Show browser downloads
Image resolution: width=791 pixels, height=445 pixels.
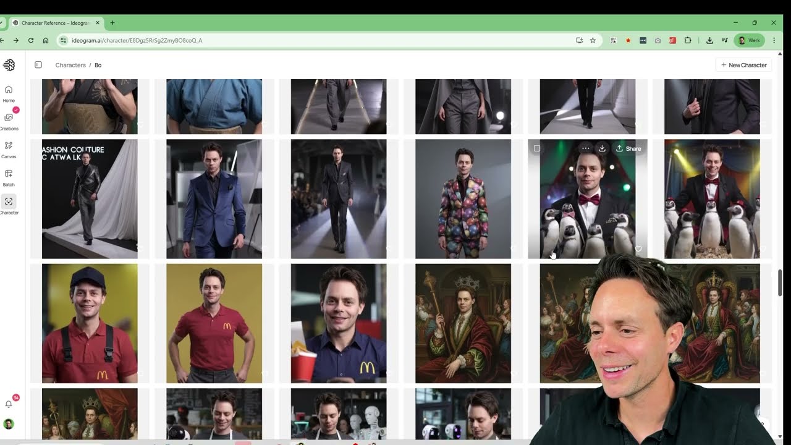(x=709, y=40)
